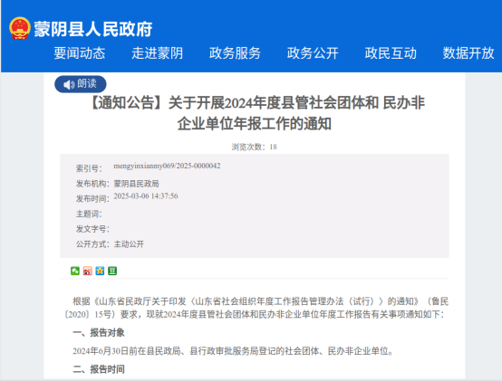Share the article to QQ Zone

100,271
